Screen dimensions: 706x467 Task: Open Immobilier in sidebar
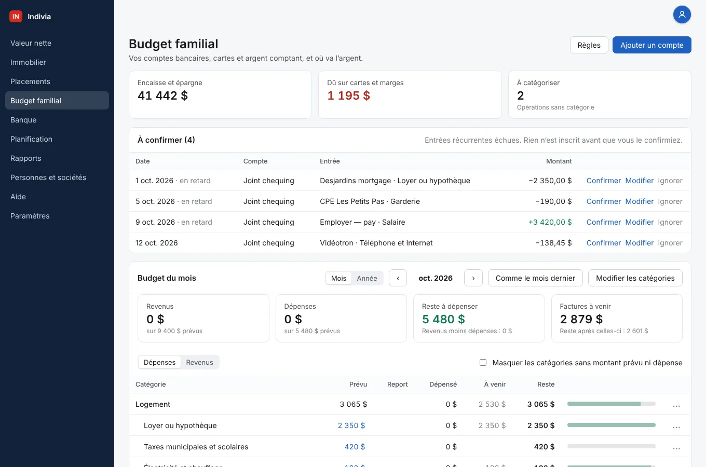(57, 62)
